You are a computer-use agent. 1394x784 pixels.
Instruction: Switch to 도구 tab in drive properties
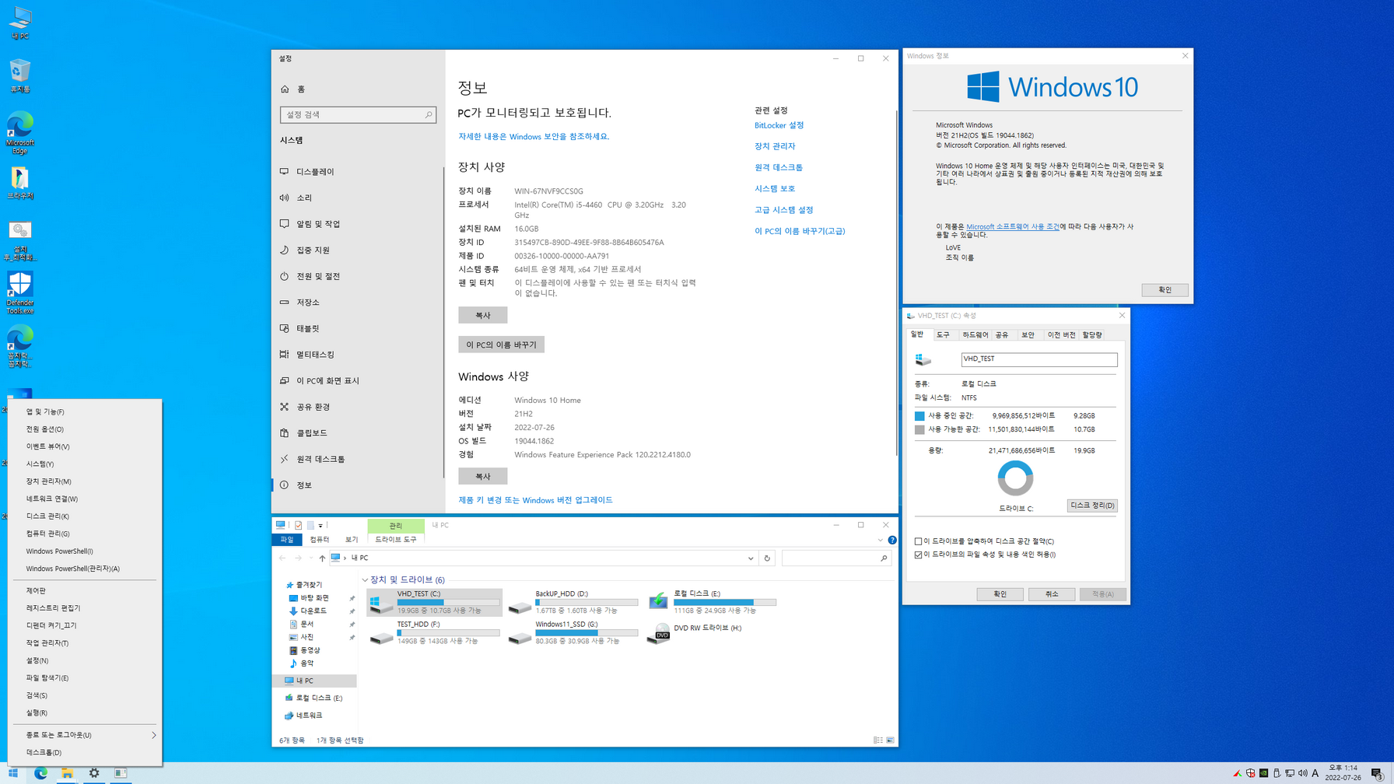click(943, 335)
